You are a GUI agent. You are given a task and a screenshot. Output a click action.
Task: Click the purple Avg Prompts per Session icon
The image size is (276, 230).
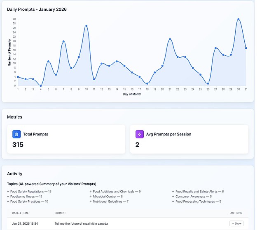(139, 134)
